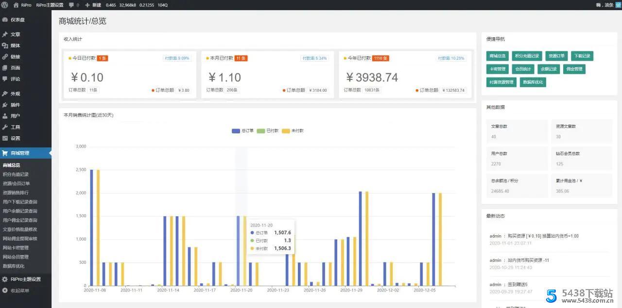Open 仪表盘 dashboard from sidebar

tap(17, 19)
